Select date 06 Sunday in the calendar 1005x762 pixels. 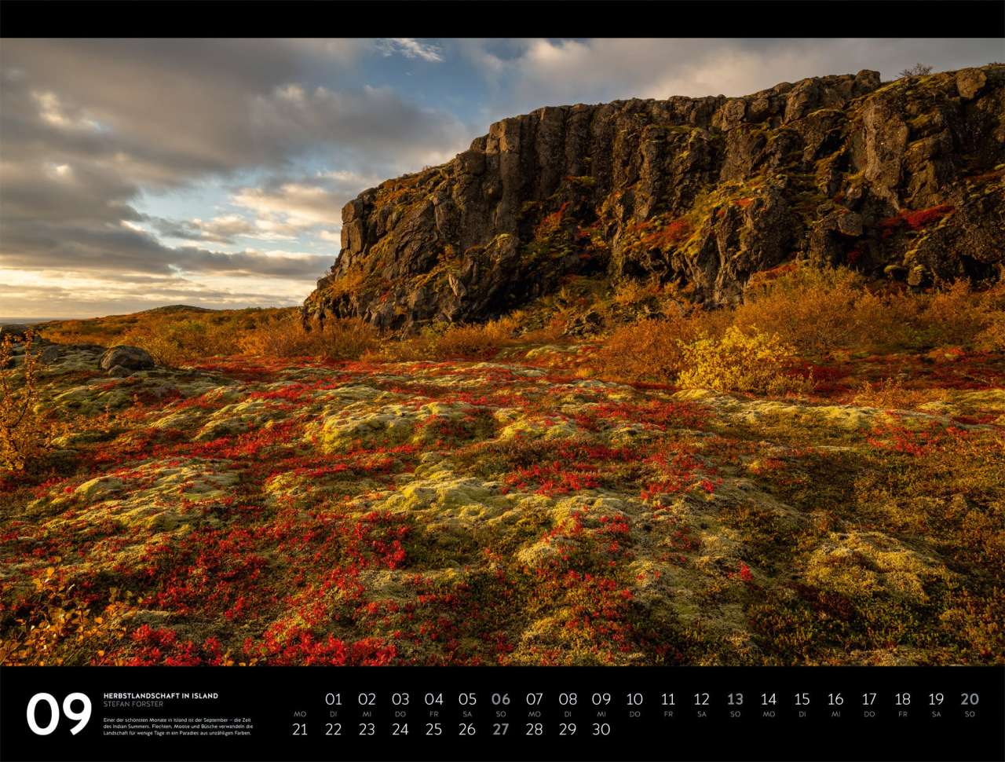tap(500, 699)
